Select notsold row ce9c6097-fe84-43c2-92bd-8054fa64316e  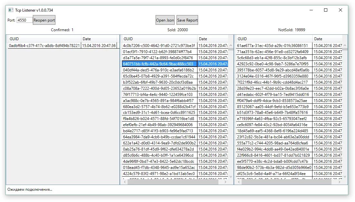[289, 124]
